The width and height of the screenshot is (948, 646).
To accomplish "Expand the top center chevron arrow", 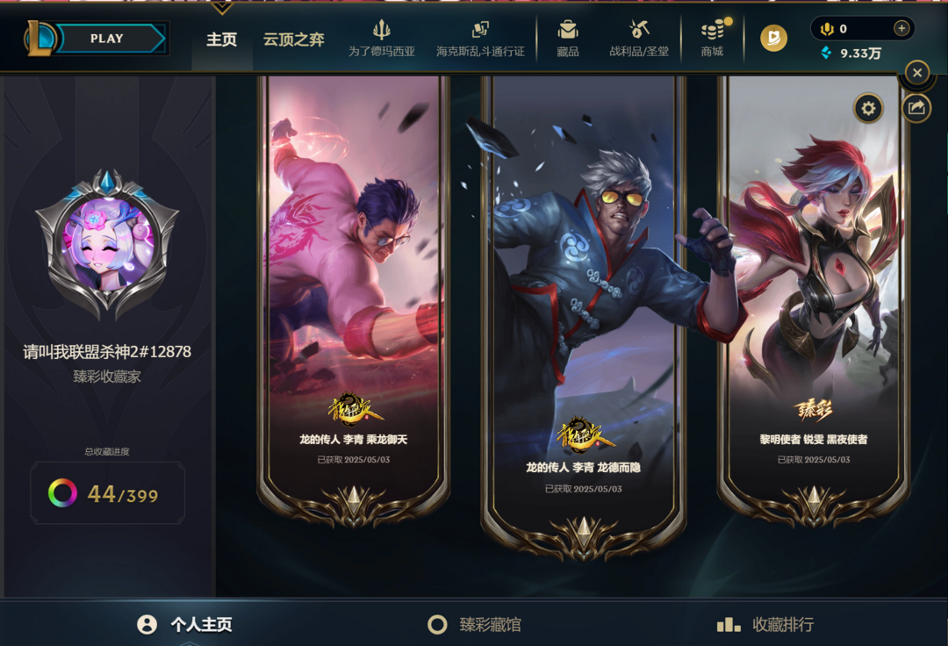I will 222,7.
